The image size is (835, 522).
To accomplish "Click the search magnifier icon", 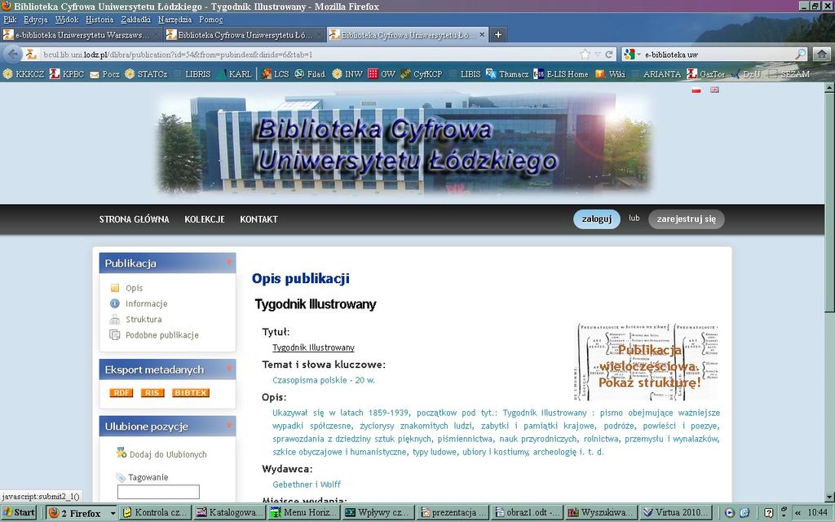I will [801, 55].
